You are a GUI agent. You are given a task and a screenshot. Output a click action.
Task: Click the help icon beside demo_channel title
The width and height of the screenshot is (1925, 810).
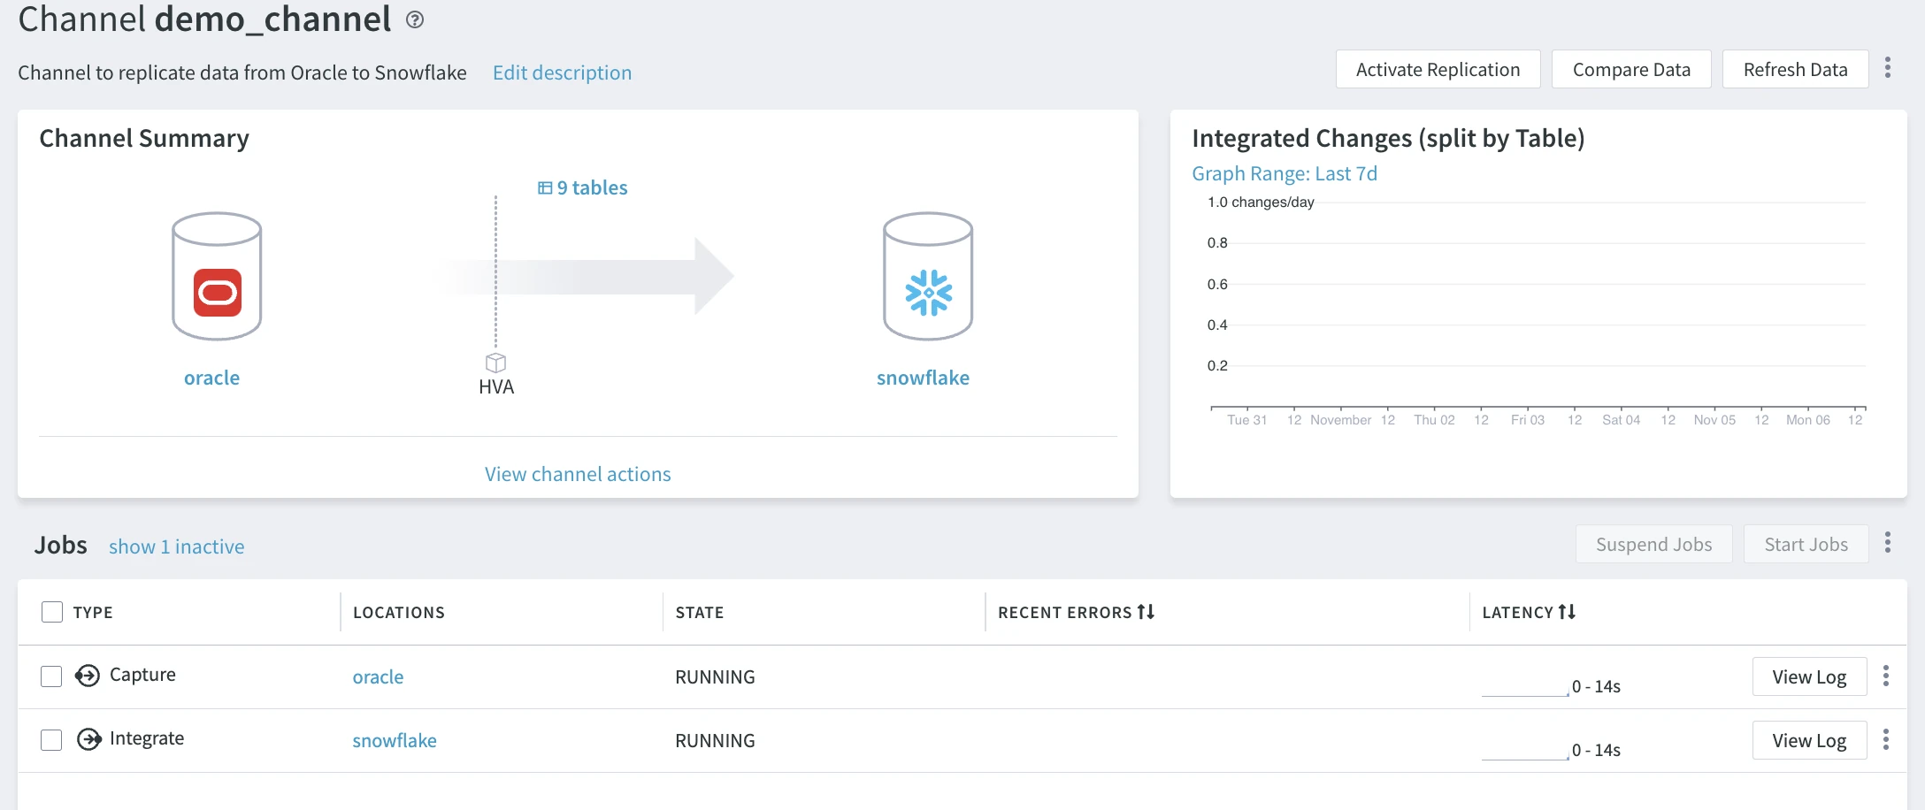pyautogui.click(x=415, y=19)
